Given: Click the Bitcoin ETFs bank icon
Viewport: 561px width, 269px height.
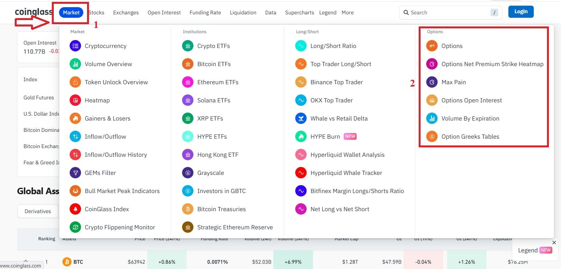Looking at the screenshot, I should [x=188, y=64].
